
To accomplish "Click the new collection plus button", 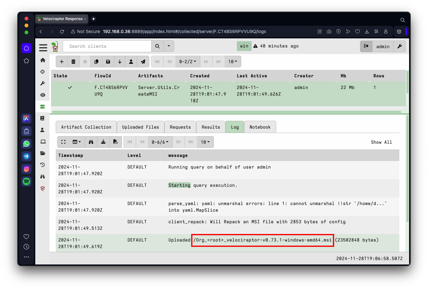I will (62, 62).
